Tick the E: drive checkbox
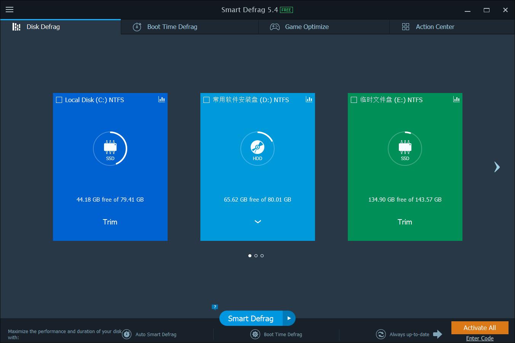The width and height of the screenshot is (515, 343). click(354, 100)
